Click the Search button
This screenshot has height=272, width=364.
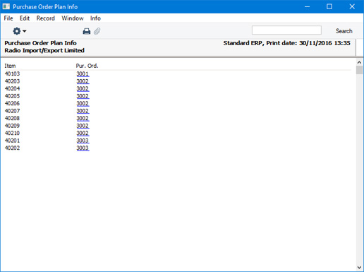344,31
